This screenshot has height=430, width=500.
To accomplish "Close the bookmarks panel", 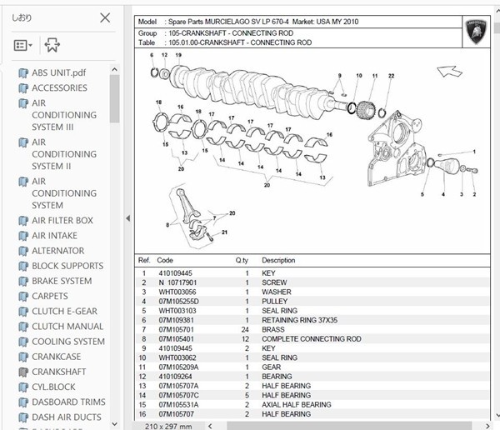I will pyautogui.click(x=105, y=17).
